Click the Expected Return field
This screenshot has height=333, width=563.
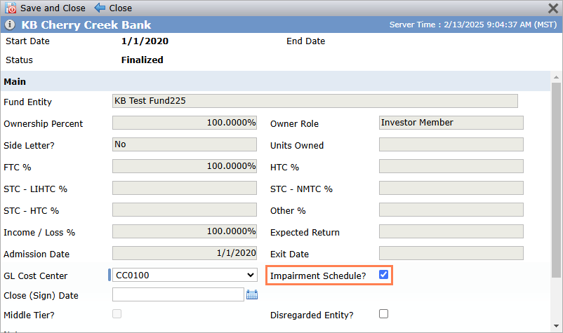[x=451, y=231]
